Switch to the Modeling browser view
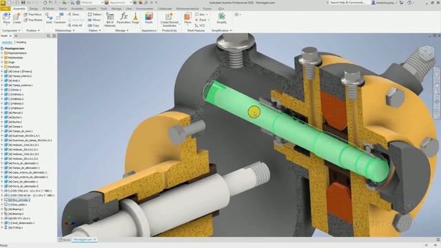The width and height of the screenshot is (441, 248). click(x=21, y=42)
